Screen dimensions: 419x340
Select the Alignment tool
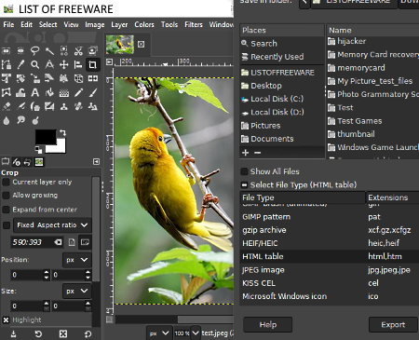tap(78, 64)
